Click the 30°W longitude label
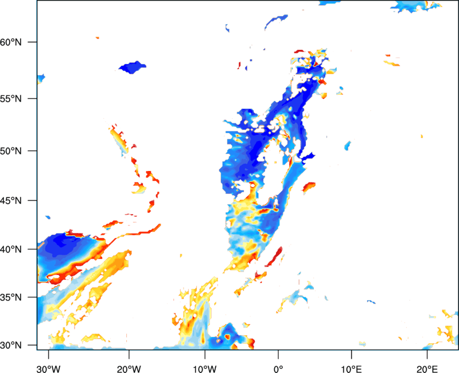This screenshot has width=459, height=373. [x=49, y=369]
